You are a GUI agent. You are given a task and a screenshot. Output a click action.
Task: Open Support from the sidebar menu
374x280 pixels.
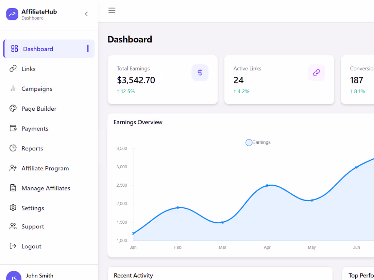[33, 226]
